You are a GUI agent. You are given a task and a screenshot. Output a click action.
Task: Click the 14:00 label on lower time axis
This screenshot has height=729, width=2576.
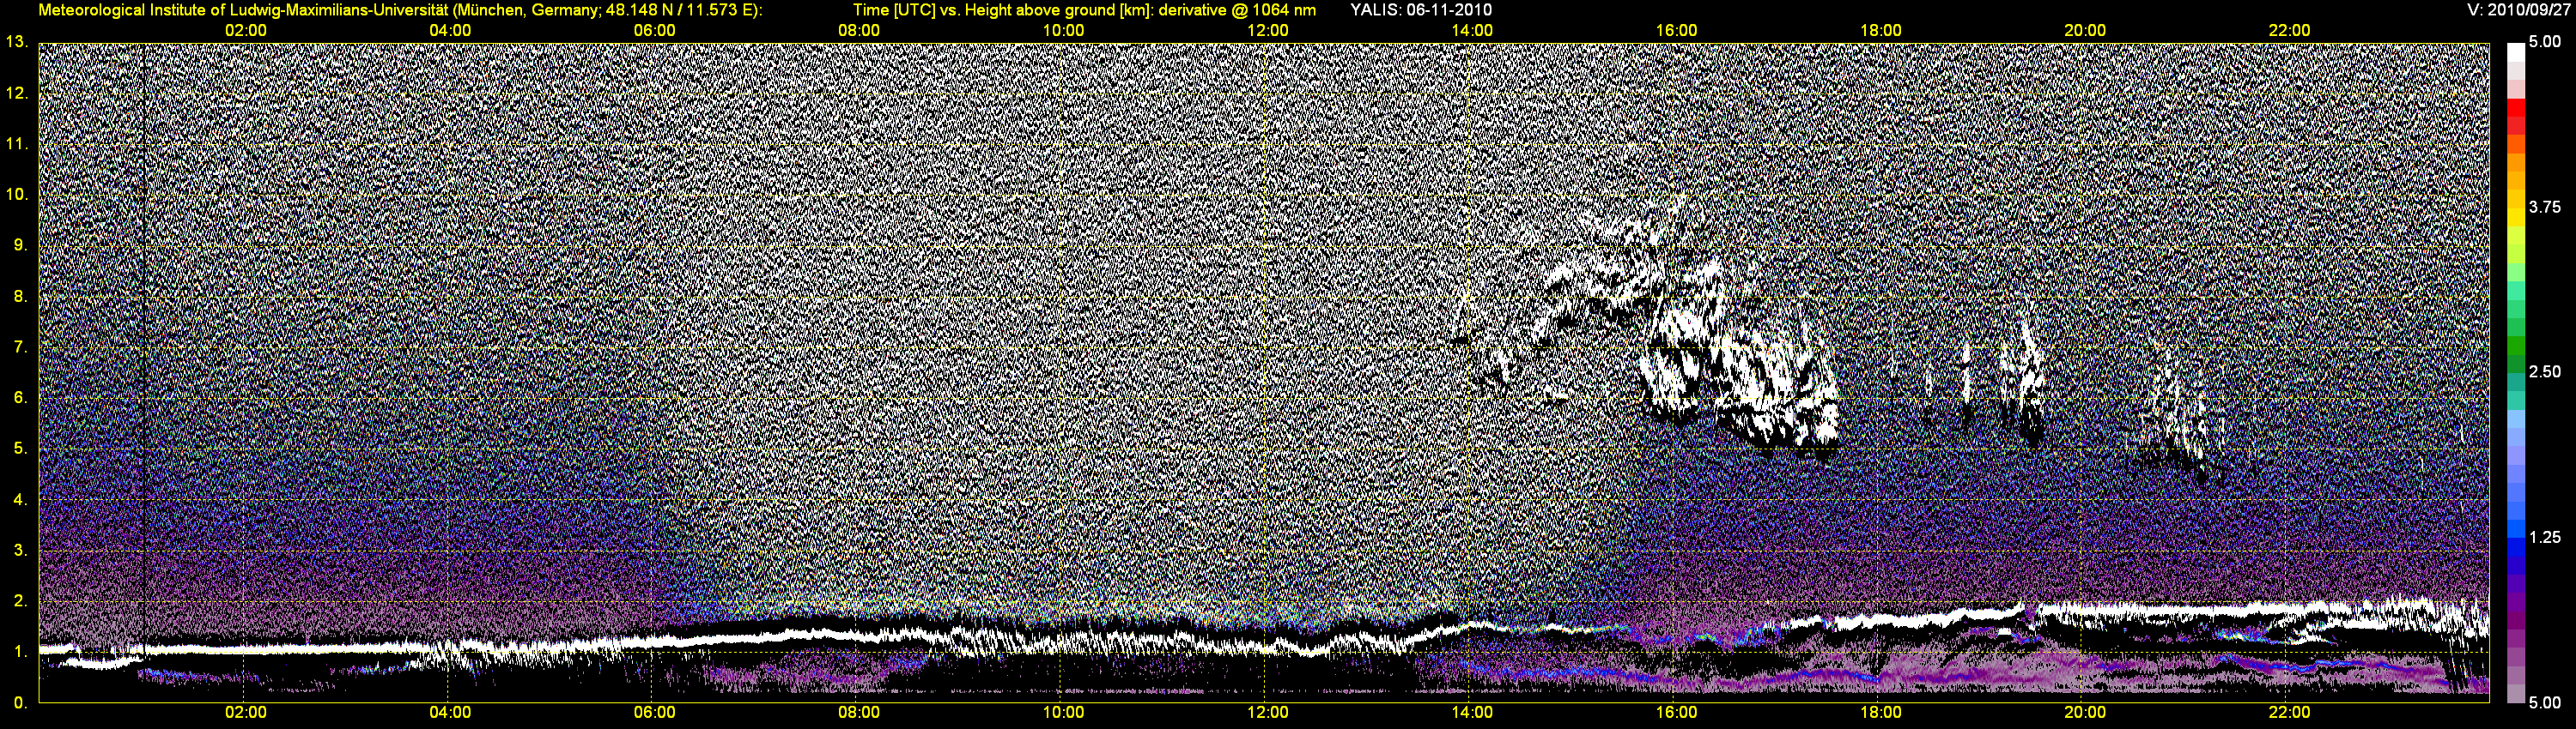tap(1472, 713)
